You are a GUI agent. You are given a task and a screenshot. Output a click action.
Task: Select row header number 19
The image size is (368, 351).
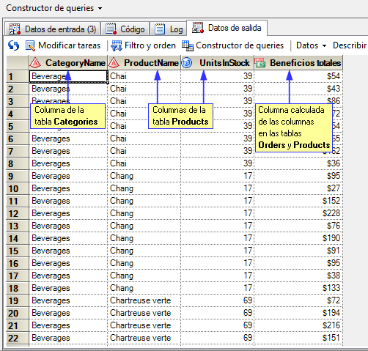point(18,300)
